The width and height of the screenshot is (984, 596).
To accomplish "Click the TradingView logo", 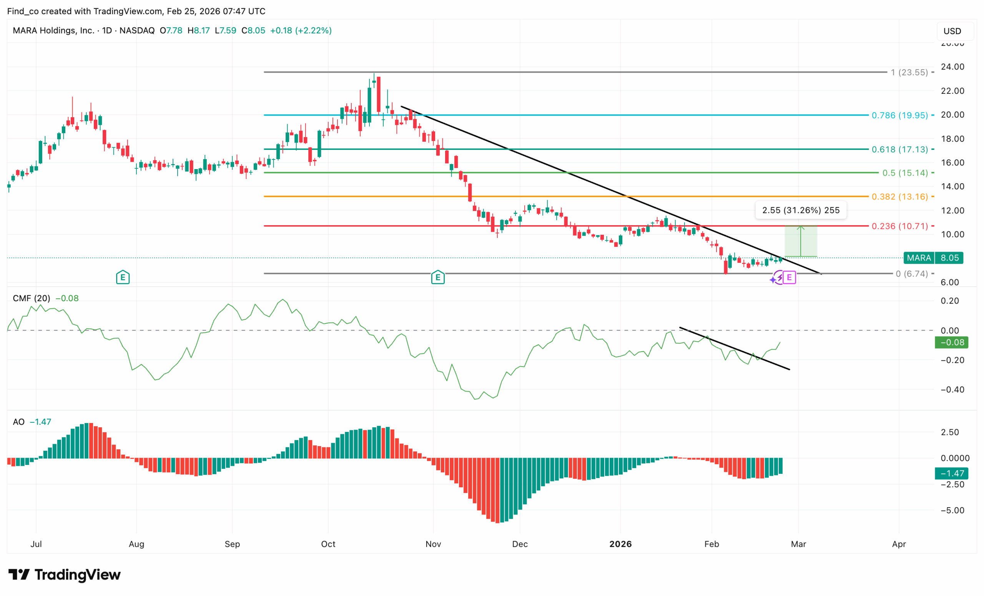I will tap(64, 574).
